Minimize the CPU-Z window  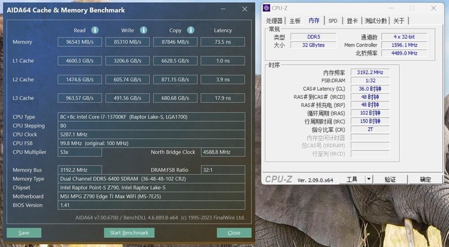(390, 8)
